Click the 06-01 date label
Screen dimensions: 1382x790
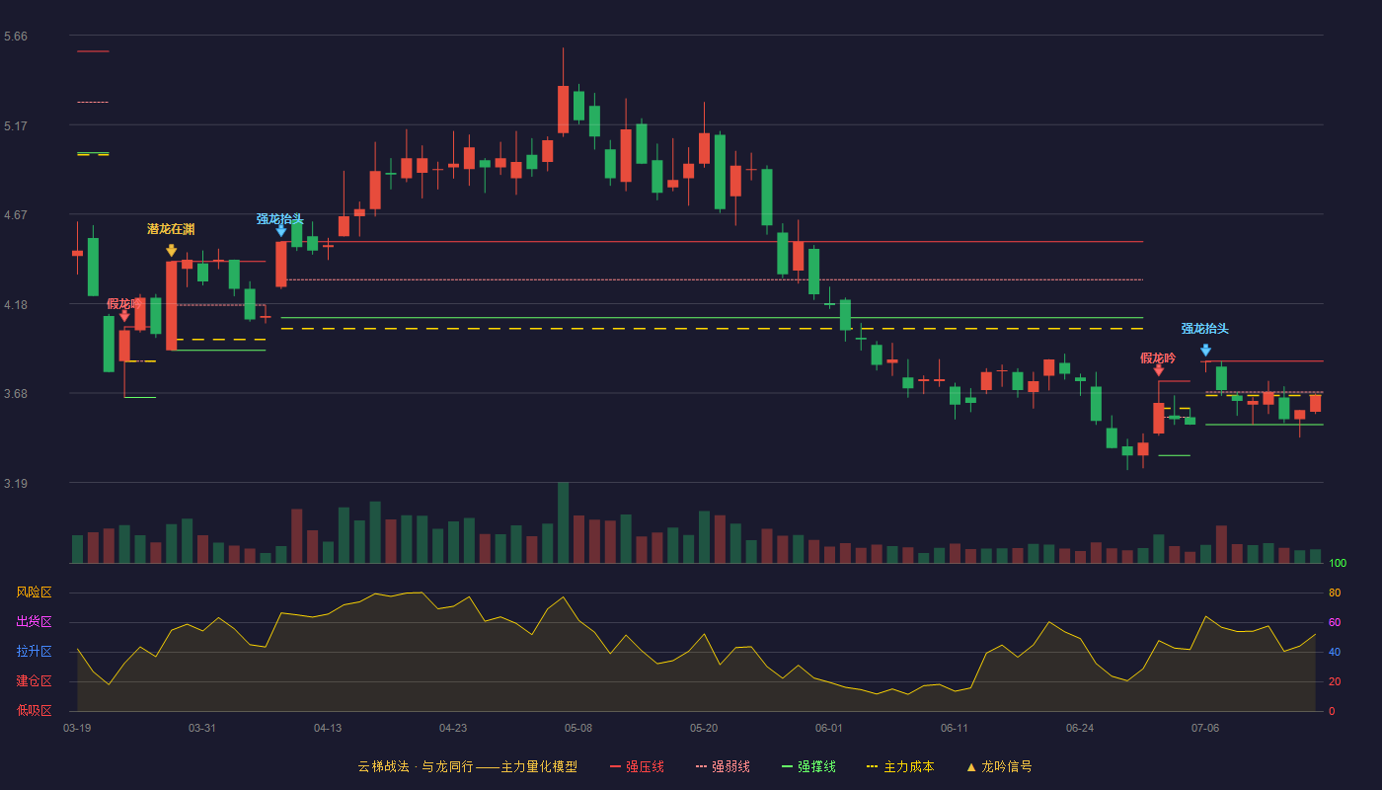coord(829,728)
